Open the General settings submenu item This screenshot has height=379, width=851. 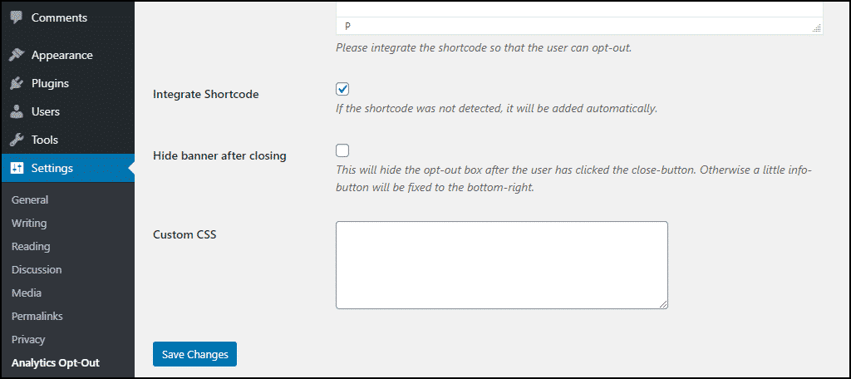click(30, 199)
